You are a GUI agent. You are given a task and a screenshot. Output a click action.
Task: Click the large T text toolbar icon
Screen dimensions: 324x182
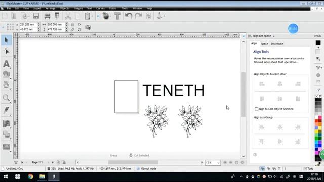coord(117,16)
